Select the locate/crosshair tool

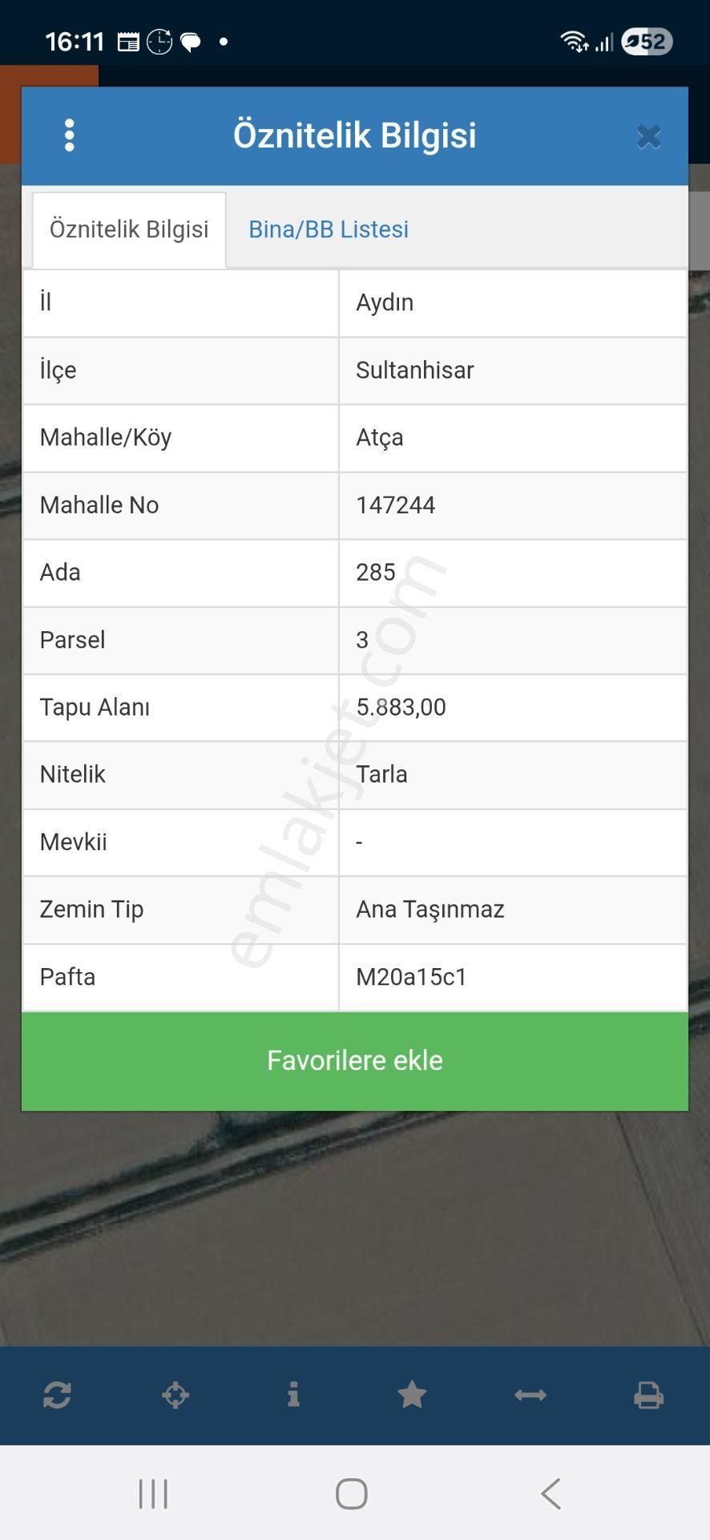click(175, 1396)
